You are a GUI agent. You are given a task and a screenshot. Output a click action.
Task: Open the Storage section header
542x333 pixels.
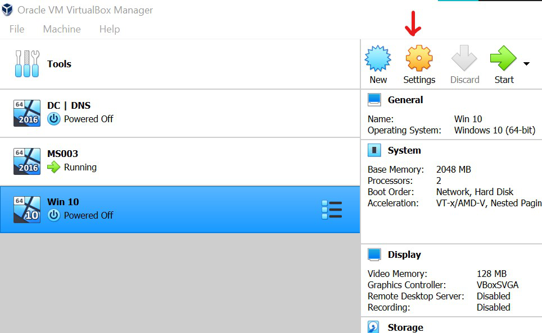click(405, 327)
